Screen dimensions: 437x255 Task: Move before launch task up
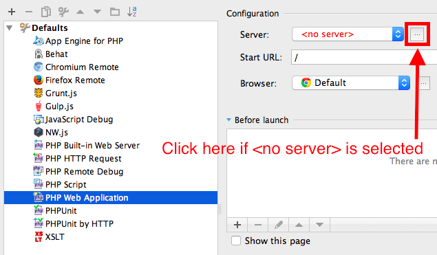tap(299, 225)
